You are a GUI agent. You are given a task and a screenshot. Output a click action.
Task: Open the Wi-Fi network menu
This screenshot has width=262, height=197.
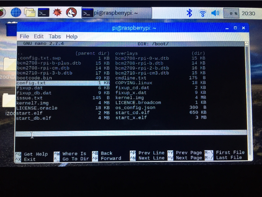tap(202, 13)
